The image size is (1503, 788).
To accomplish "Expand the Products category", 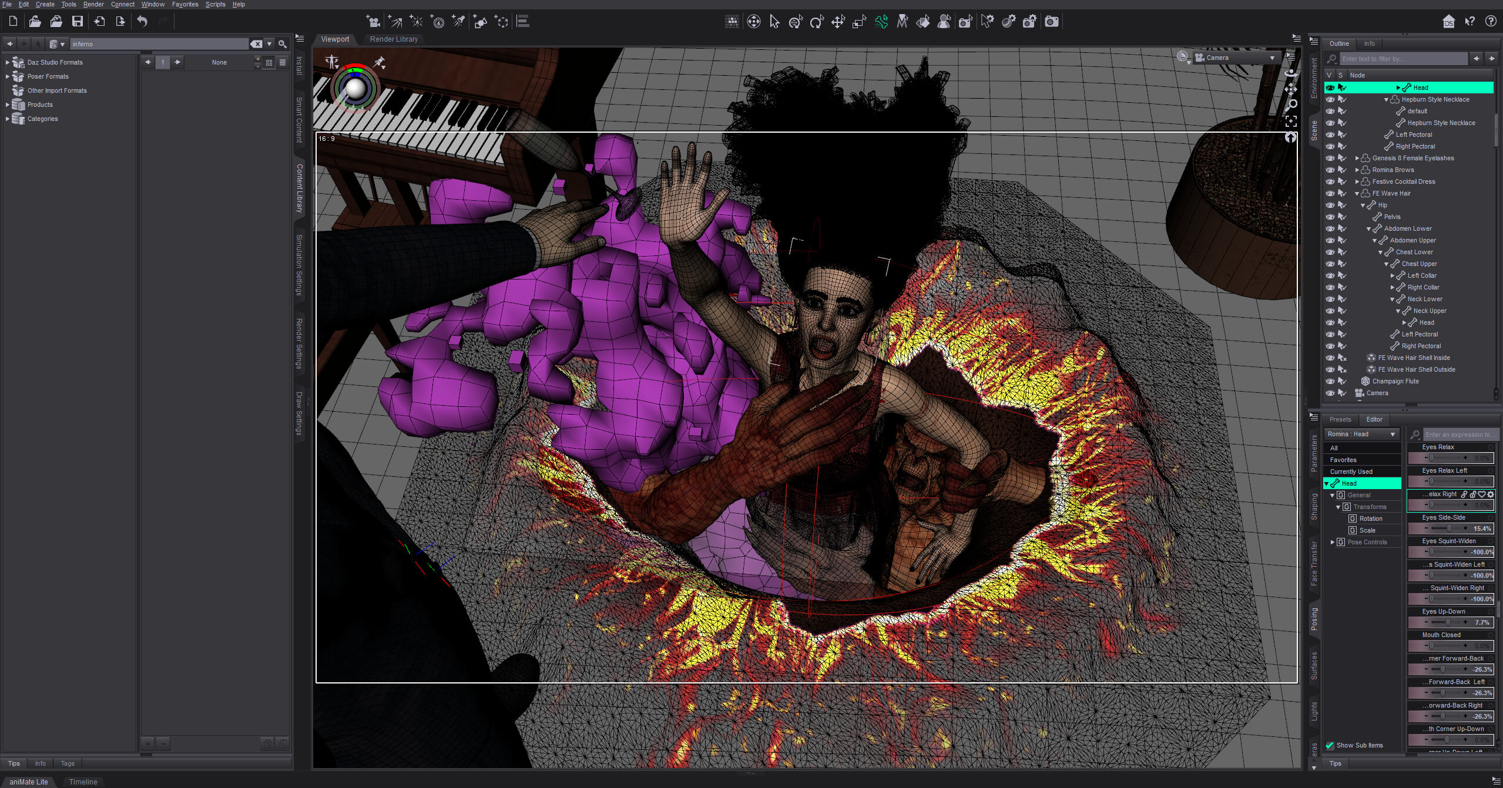I will (7, 105).
